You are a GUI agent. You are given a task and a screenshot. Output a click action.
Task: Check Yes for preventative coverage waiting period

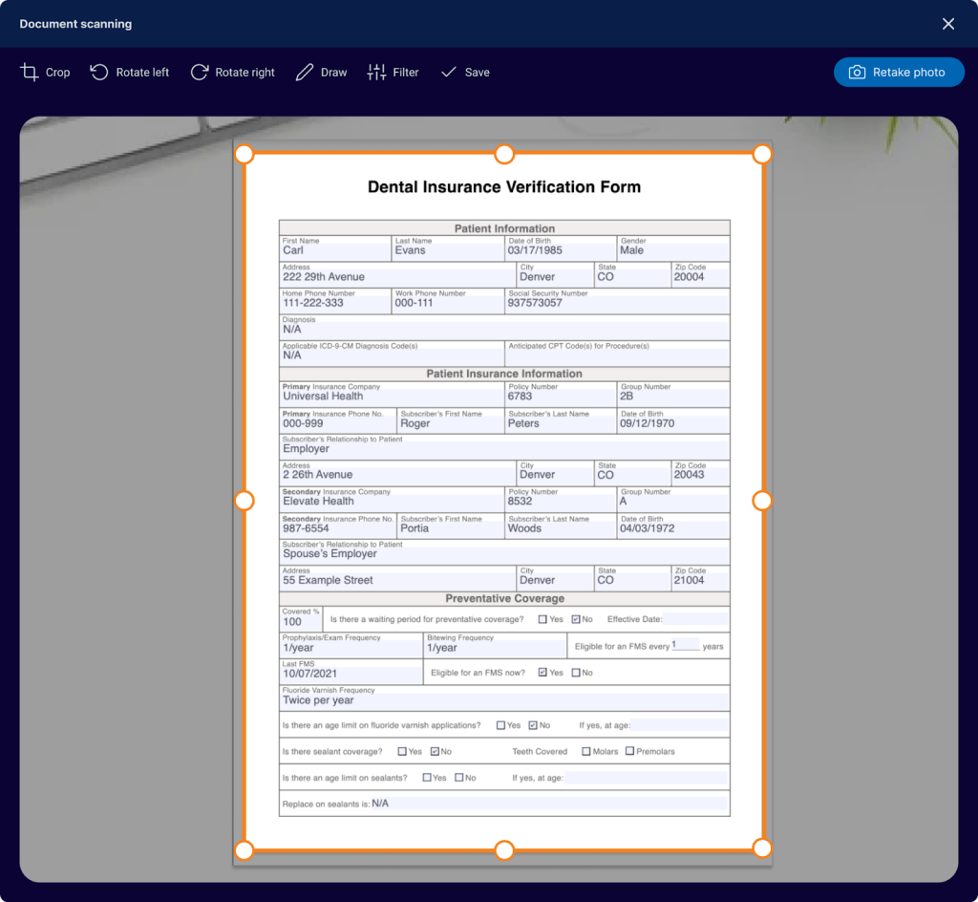pos(542,619)
